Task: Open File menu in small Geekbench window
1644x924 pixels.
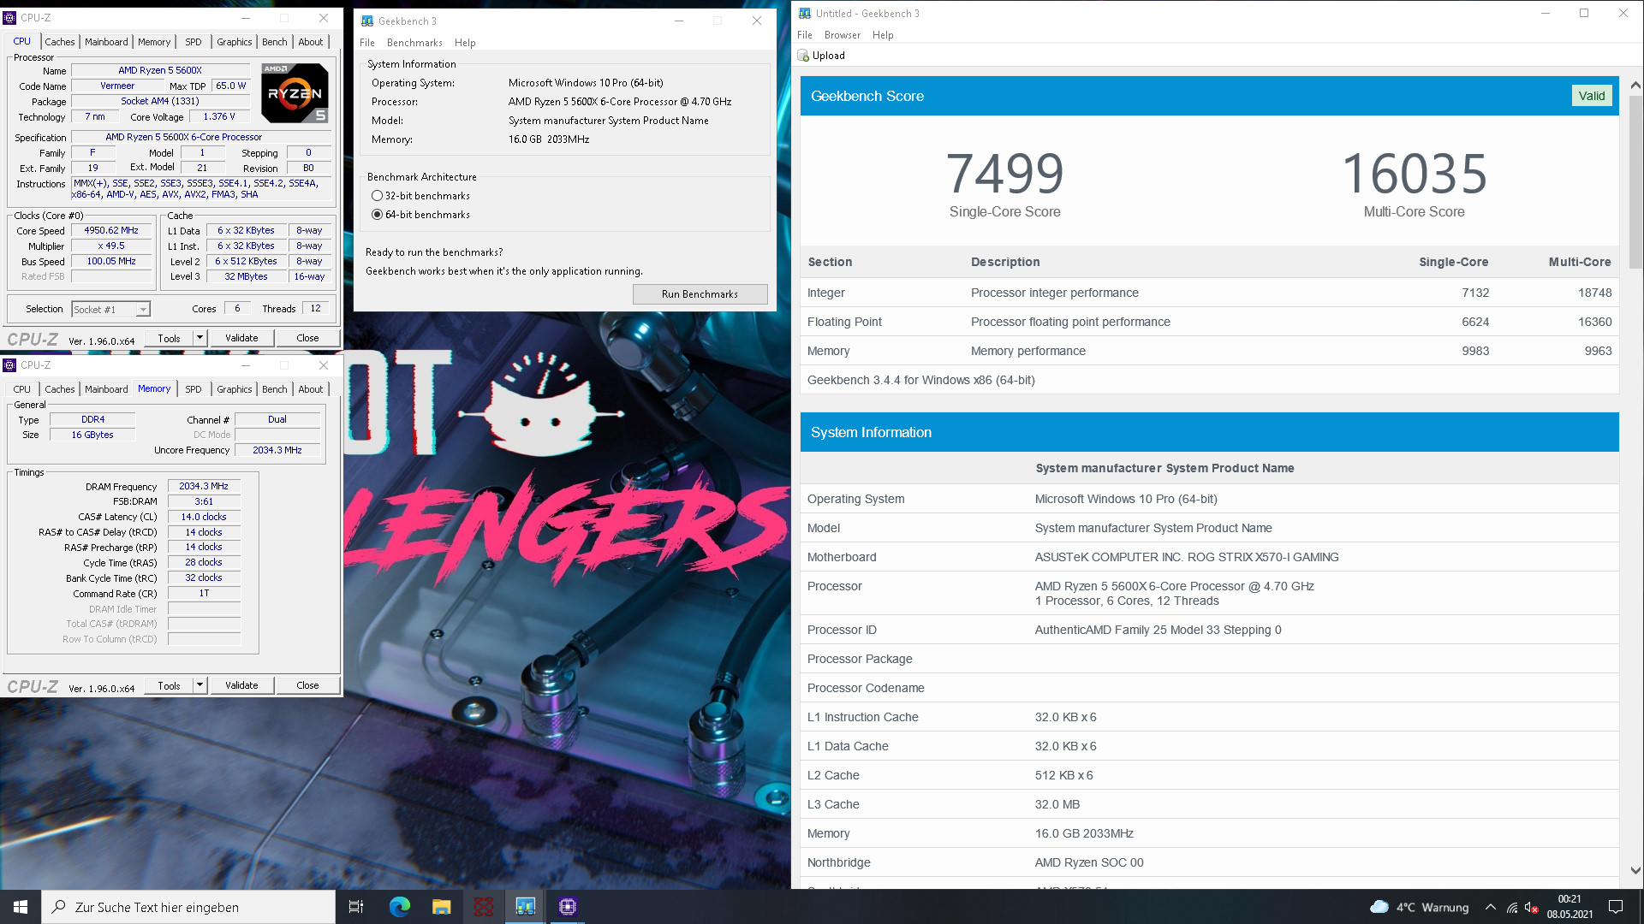Action: pos(367,43)
